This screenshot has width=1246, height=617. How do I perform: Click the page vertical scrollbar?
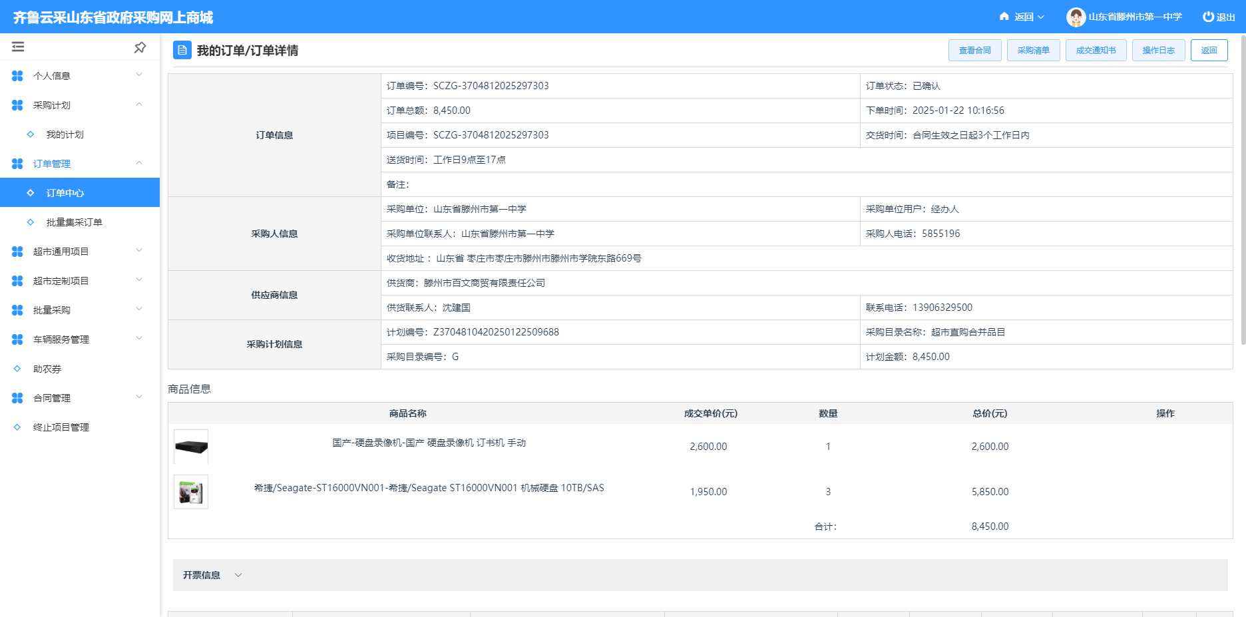[1243, 190]
